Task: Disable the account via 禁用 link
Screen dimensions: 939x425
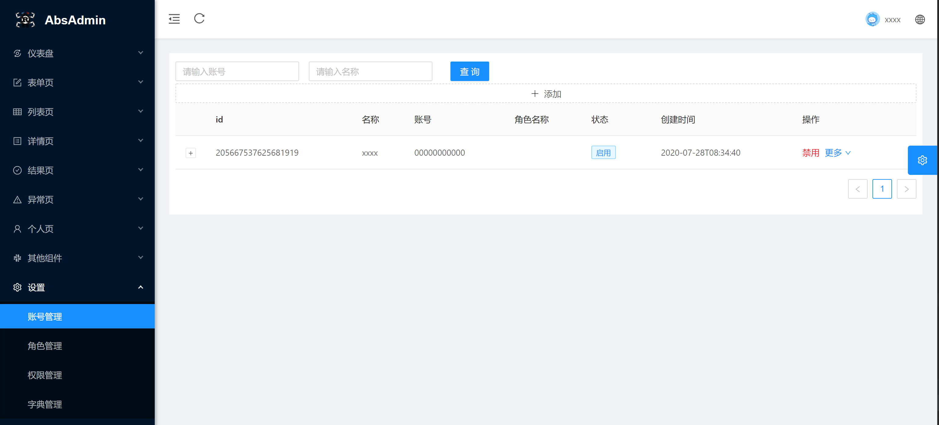Action: [810, 153]
